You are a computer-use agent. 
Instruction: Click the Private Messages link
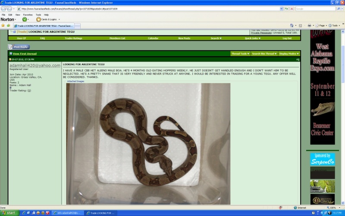click(261, 33)
